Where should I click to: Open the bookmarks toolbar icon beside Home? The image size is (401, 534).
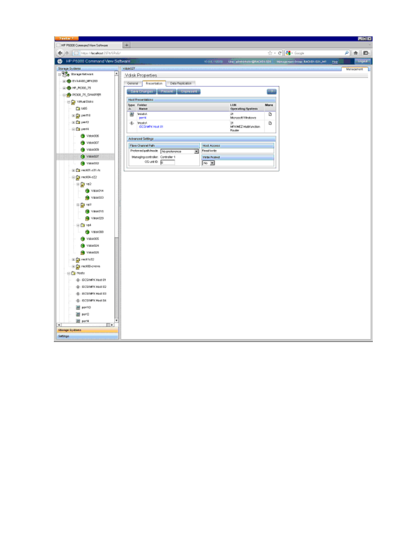coord(366,53)
